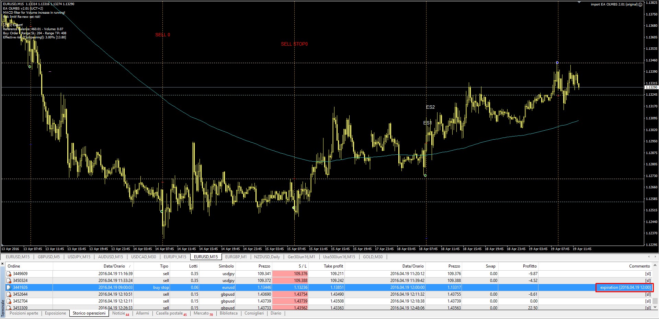Open the Diario terminal tab
The image size is (659, 319).
coord(276,313)
